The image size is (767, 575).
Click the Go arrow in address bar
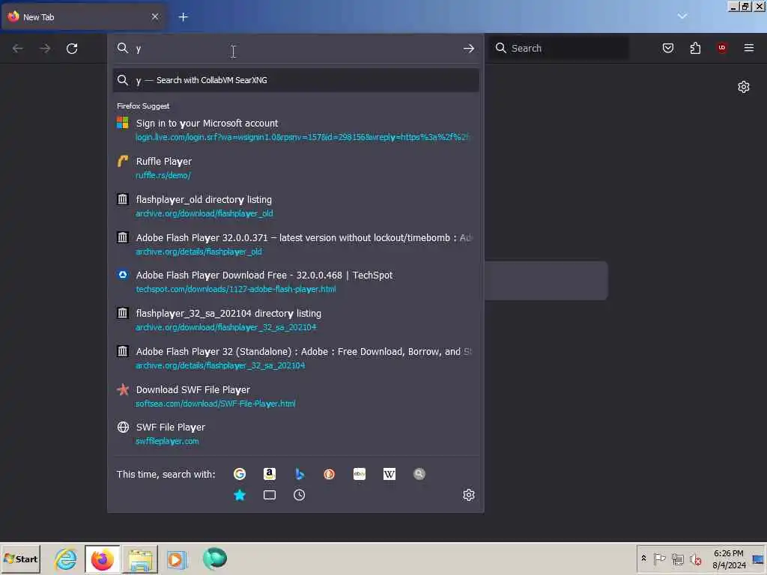coord(469,49)
